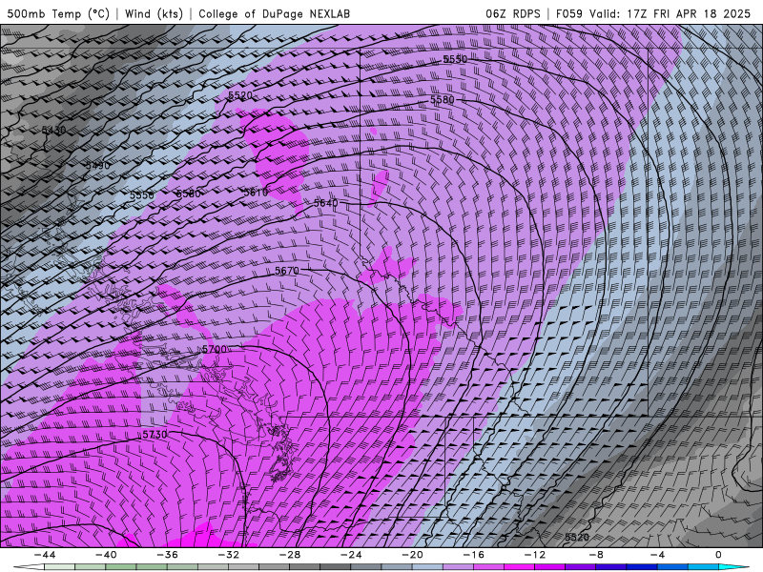The width and height of the screenshot is (763, 572).
Task: Click the 0 colorbar scale label
Action: point(719,555)
